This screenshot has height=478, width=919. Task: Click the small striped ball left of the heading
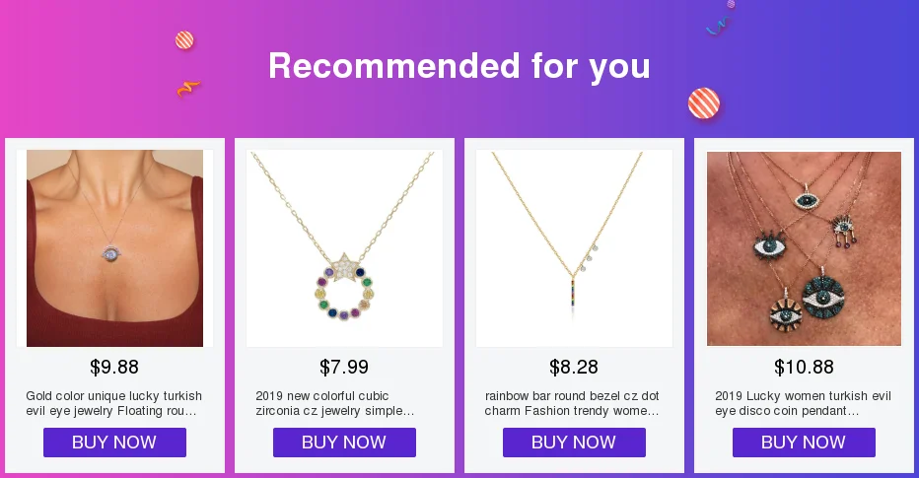(x=184, y=40)
